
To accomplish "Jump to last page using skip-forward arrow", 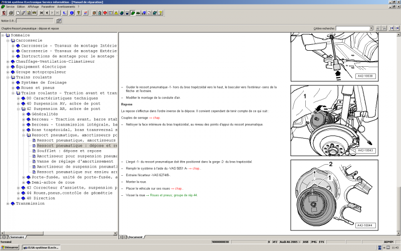I will pos(58,13).
